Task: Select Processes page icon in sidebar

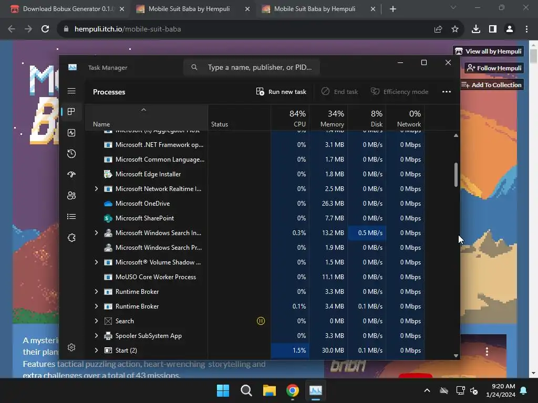Action: point(71,112)
